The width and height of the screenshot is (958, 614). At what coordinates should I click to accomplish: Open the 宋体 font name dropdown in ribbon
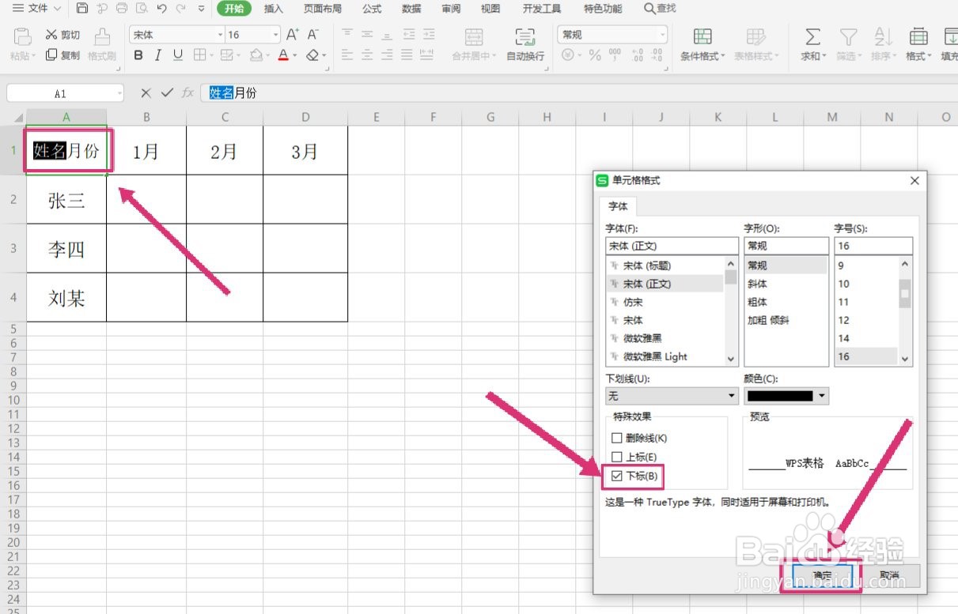point(221,35)
